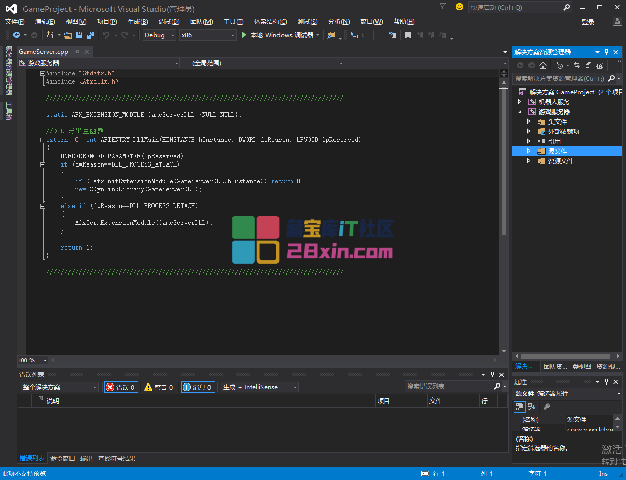This screenshot has width=626, height=480.
Task: Switch to the 命令窗口 tab
Action: coord(63,459)
